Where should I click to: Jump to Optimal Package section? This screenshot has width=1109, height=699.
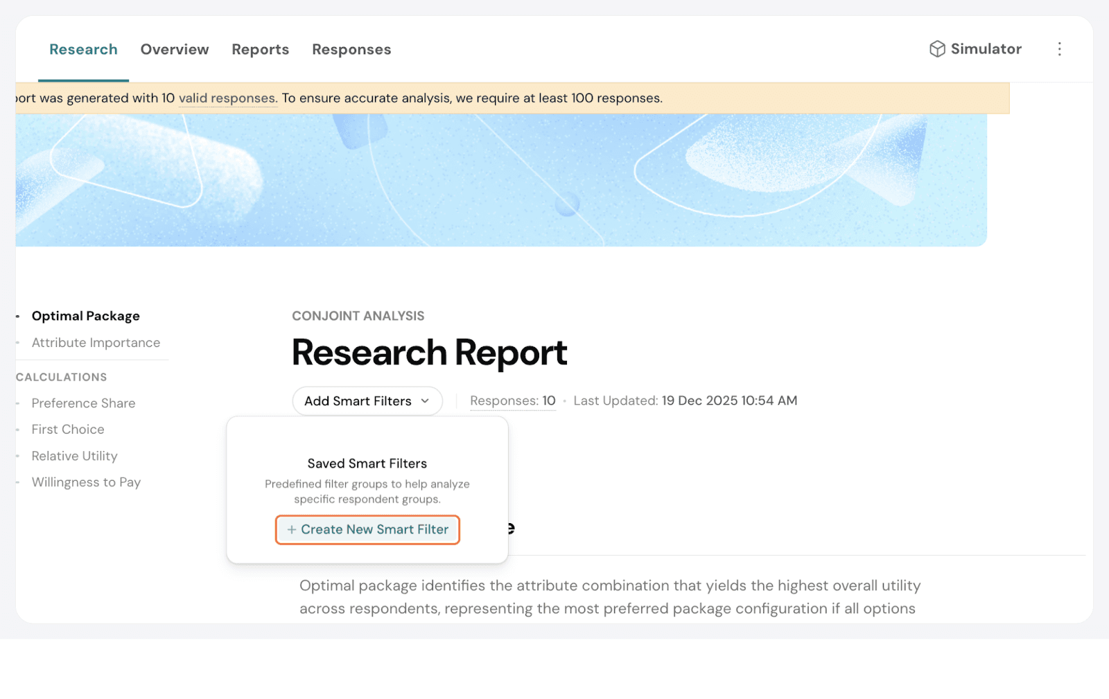(86, 317)
